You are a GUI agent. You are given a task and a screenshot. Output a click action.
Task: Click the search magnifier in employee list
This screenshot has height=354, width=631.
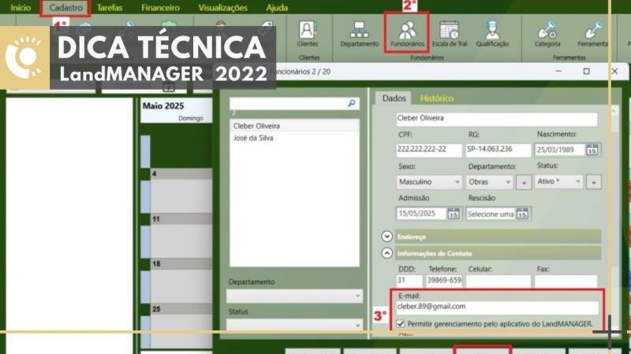352,104
